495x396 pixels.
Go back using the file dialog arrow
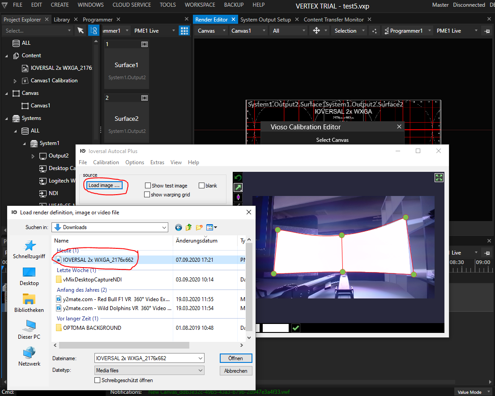pyautogui.click(x=179, y=227)
